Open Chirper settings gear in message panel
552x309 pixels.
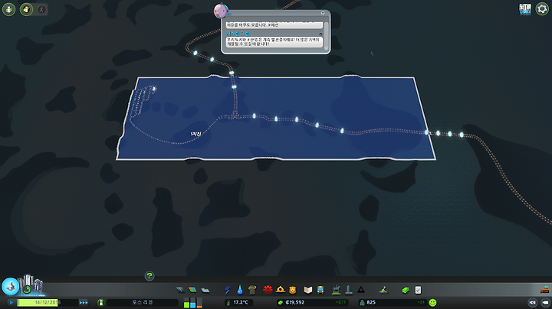323,13
